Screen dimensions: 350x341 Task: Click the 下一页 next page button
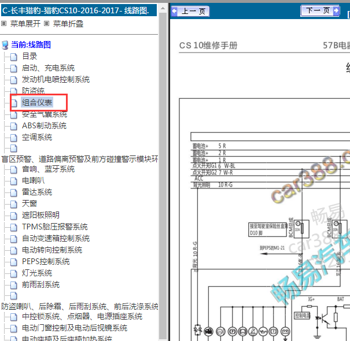click(x=320, y=11)
